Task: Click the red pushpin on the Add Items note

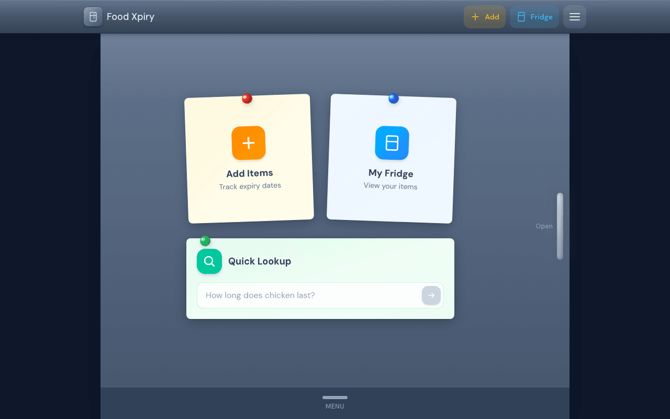Action: pos(247,98)
